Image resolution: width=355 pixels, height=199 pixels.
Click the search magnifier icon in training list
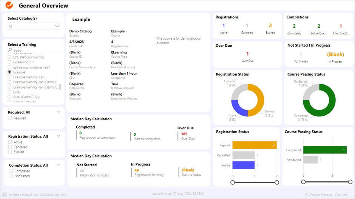click(10, 50)
